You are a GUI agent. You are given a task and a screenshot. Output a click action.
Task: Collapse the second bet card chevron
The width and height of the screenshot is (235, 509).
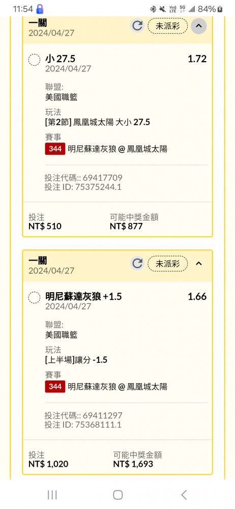(199, 263)
